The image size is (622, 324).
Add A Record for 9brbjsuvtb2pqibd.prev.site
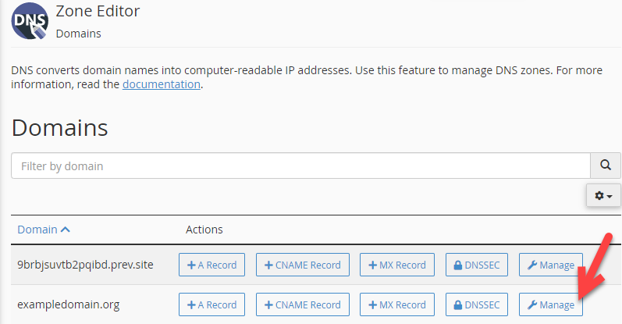coord(211,265)
